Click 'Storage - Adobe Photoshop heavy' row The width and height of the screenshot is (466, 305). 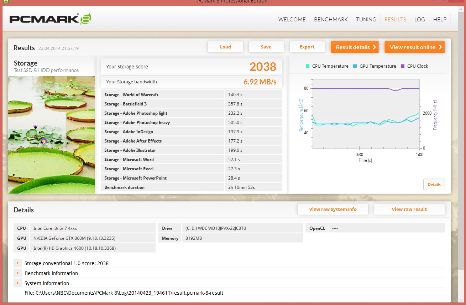(192, 123)
